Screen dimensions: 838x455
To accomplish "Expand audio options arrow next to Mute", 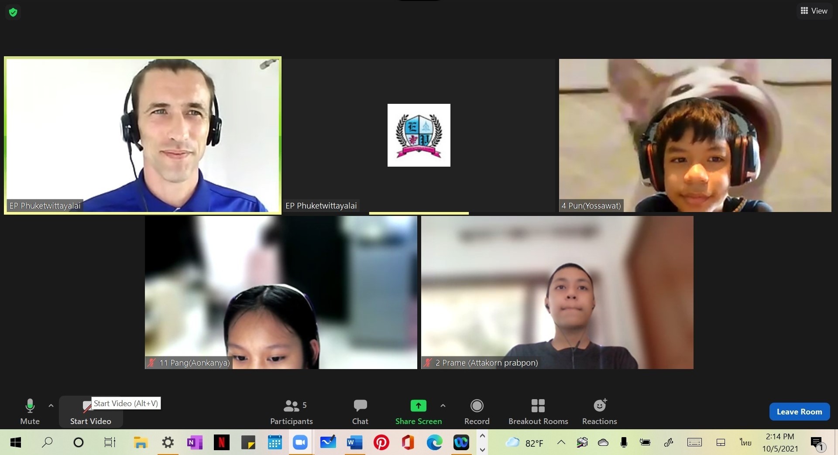I will 51,406.
